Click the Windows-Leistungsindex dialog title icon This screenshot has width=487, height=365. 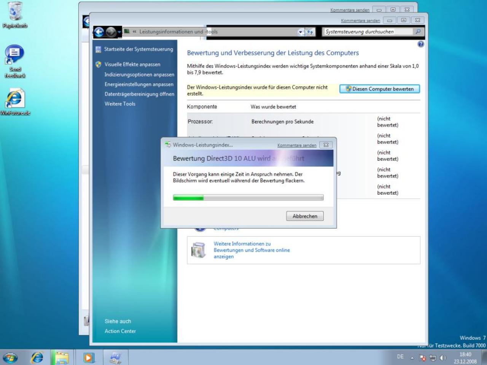tap(168, 145)
